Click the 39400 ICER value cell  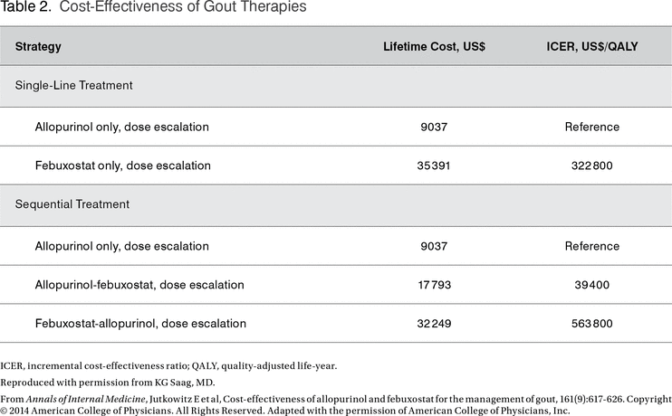pos(591,285)
